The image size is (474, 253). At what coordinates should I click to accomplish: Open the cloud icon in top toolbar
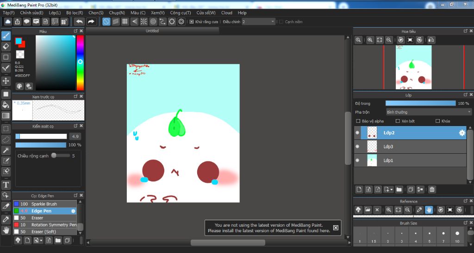8,21
